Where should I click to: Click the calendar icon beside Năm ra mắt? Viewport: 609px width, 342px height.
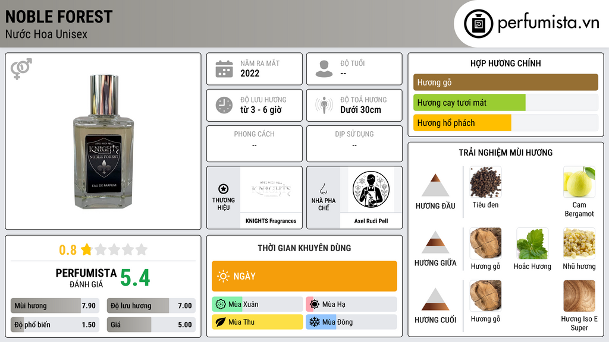pyautogui.click(x=224, y=69)
